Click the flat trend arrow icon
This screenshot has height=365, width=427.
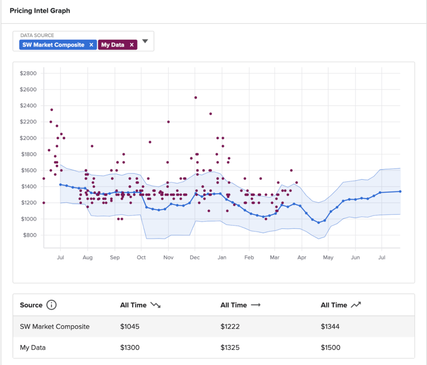(256, 305)
